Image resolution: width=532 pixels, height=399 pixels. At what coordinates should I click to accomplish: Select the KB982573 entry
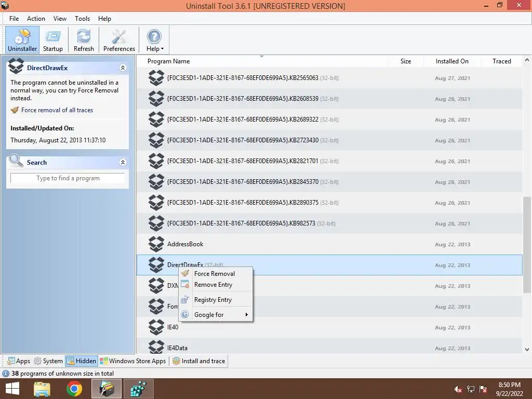click(x=329, y=223)
